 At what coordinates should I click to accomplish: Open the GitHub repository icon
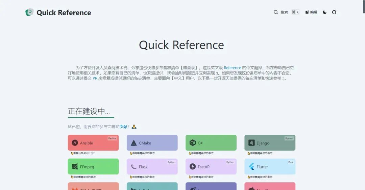334,12
